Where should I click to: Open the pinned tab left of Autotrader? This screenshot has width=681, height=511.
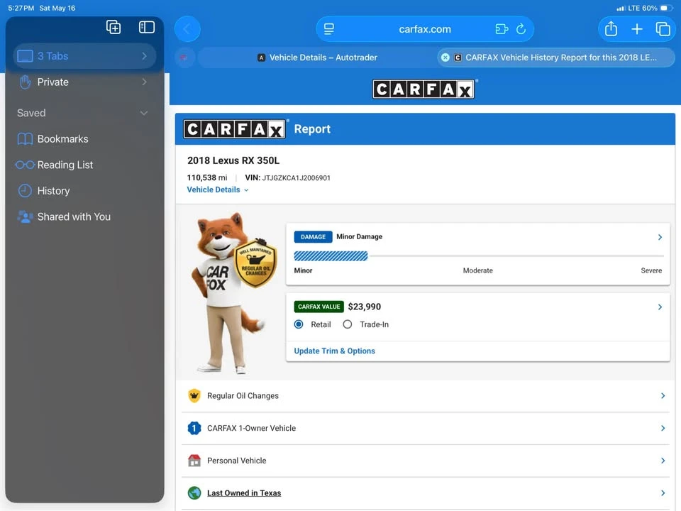coord(184,57)
